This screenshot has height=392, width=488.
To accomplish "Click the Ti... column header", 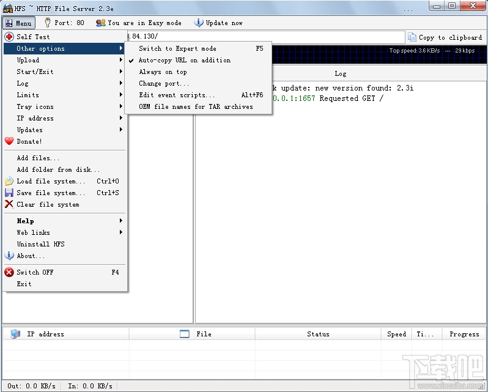I will pos(427,334).
